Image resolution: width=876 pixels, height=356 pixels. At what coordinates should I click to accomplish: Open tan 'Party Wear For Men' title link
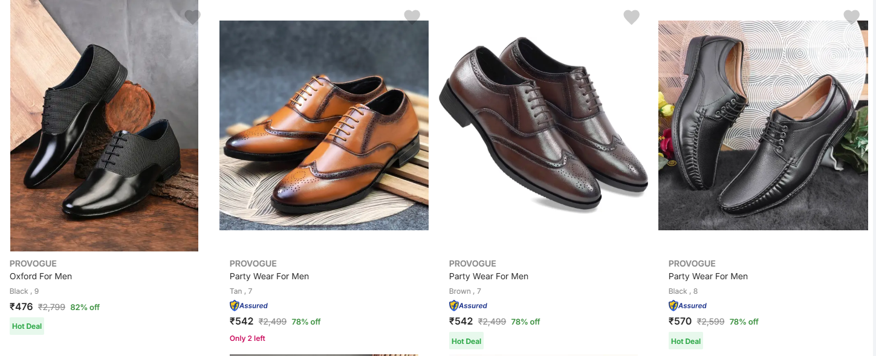click(269, 276)
